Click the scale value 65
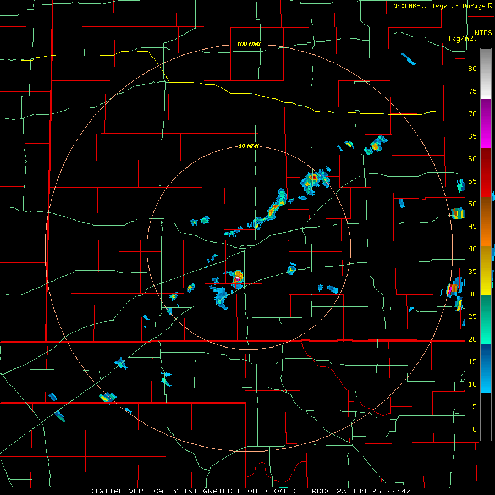The width and height of the screenshot is (495, 495). (472, 136)
